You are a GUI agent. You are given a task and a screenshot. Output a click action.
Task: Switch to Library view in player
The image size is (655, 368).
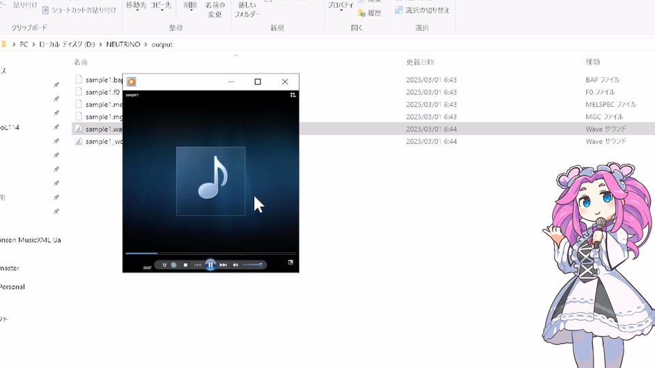point(293,95)
